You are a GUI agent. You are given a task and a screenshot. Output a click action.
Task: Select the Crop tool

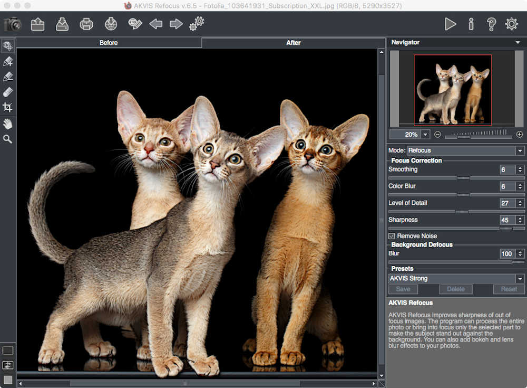tap(8, 108)
